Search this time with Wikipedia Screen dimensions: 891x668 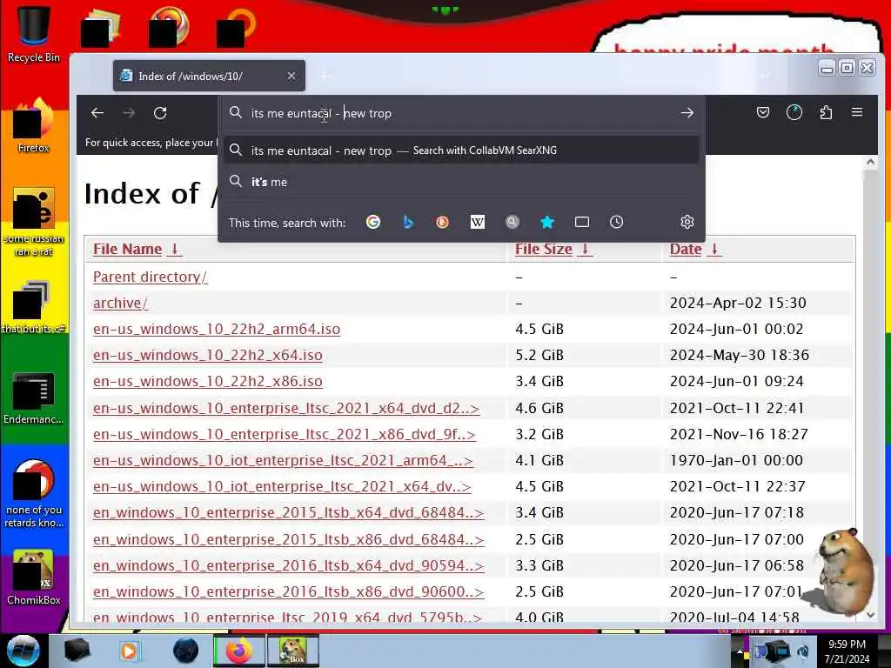click(478, 222)
